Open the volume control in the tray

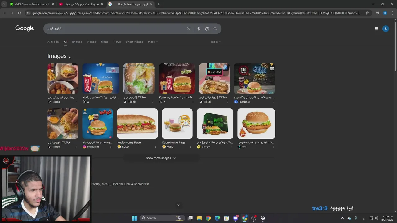(377, 218)
